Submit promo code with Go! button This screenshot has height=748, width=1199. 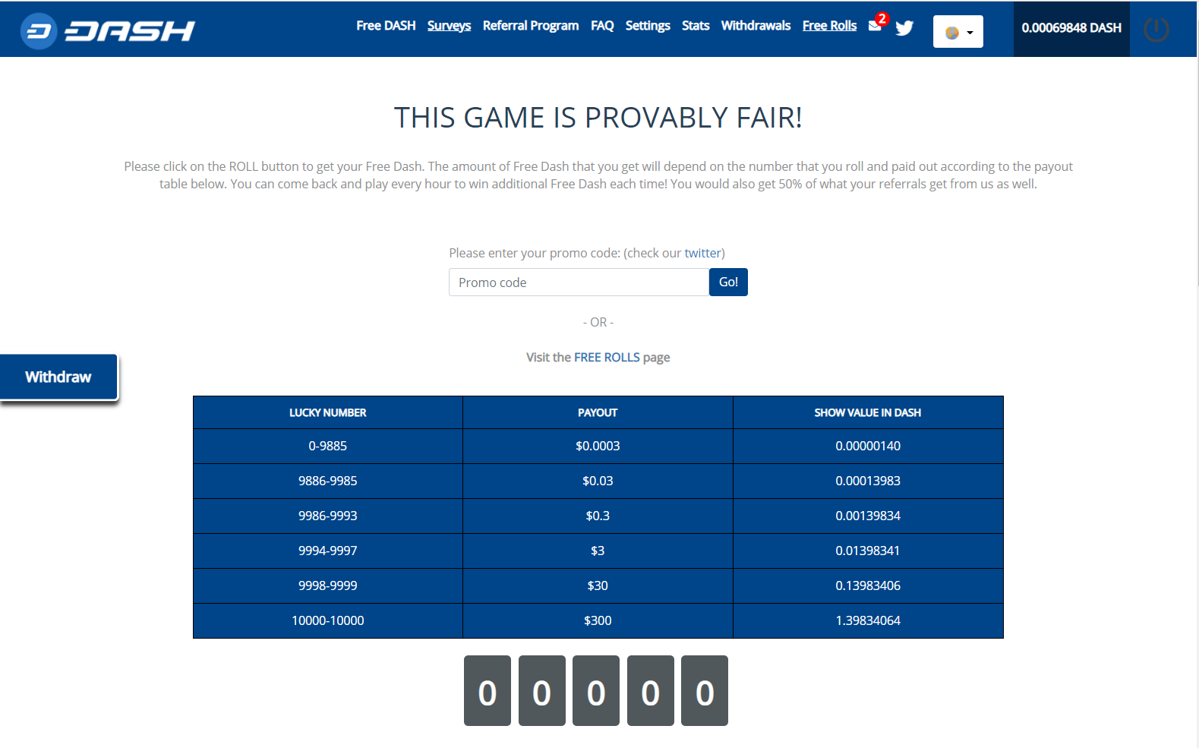pos(728,282)
